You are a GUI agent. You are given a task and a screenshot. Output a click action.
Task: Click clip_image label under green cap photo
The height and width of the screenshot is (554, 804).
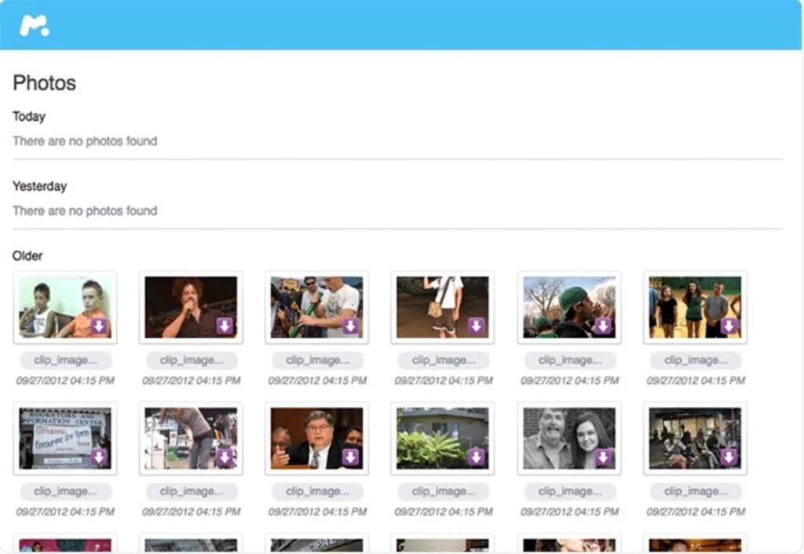tap(569, 360)
